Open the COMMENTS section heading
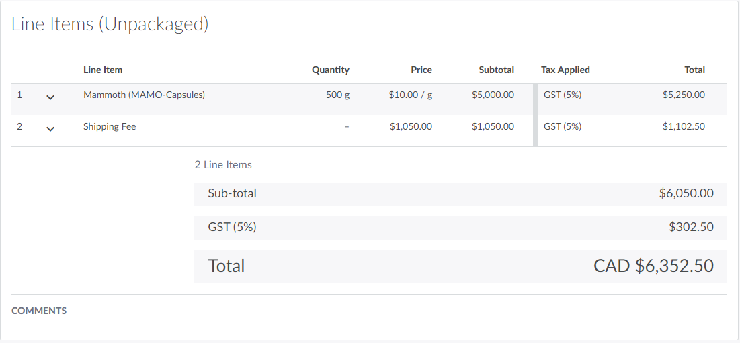The image size is (740, 343). 39,311
